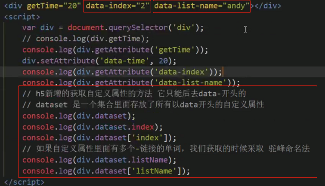This screenshot has height=186, width=325.
Task: Click the commented console.log(div.getTime) line
Action: point(86,39)
